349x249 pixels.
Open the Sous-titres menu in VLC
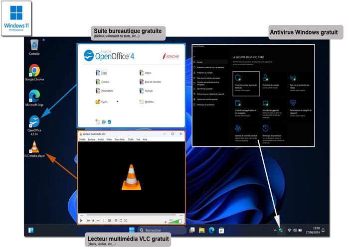120,139
